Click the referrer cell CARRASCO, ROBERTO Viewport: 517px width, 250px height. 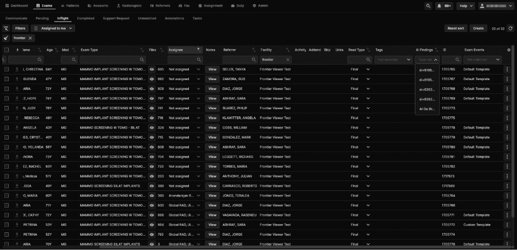tap(240, 186)
